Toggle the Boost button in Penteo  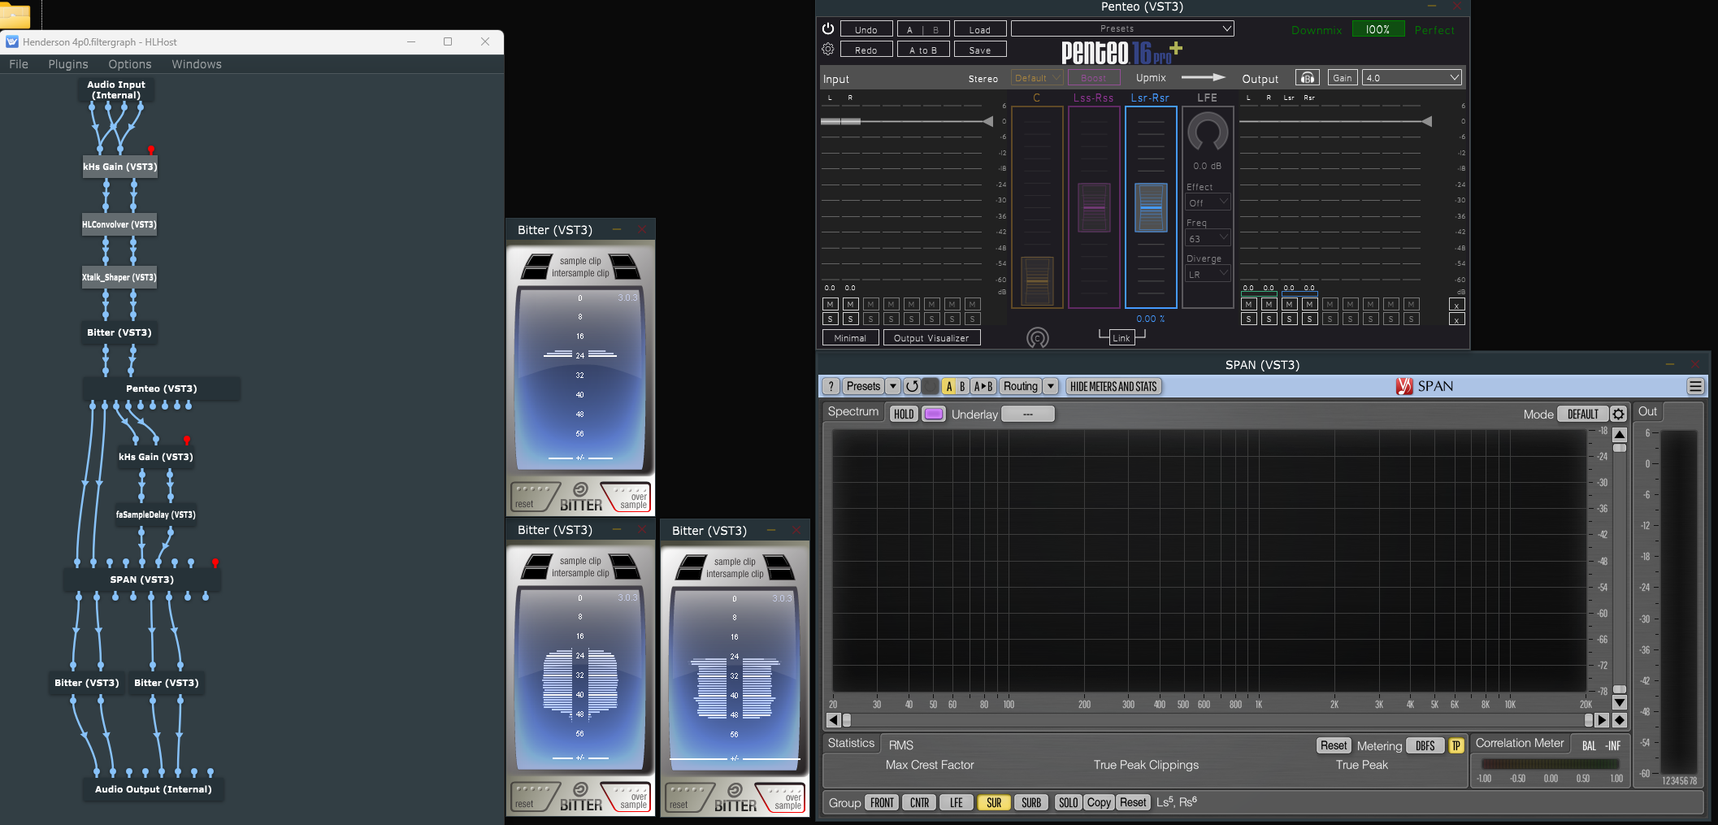pyautogui.click(x=1094, y=78)
